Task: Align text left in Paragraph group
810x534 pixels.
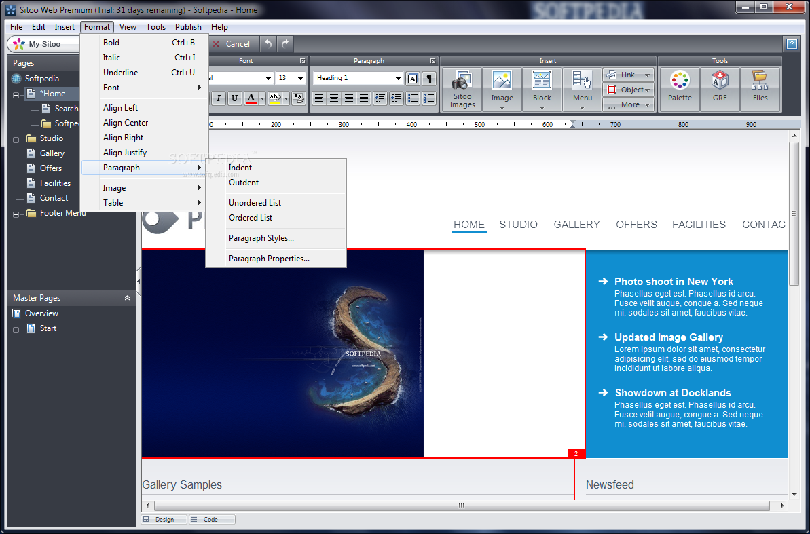Action: [x=319, y=98]
